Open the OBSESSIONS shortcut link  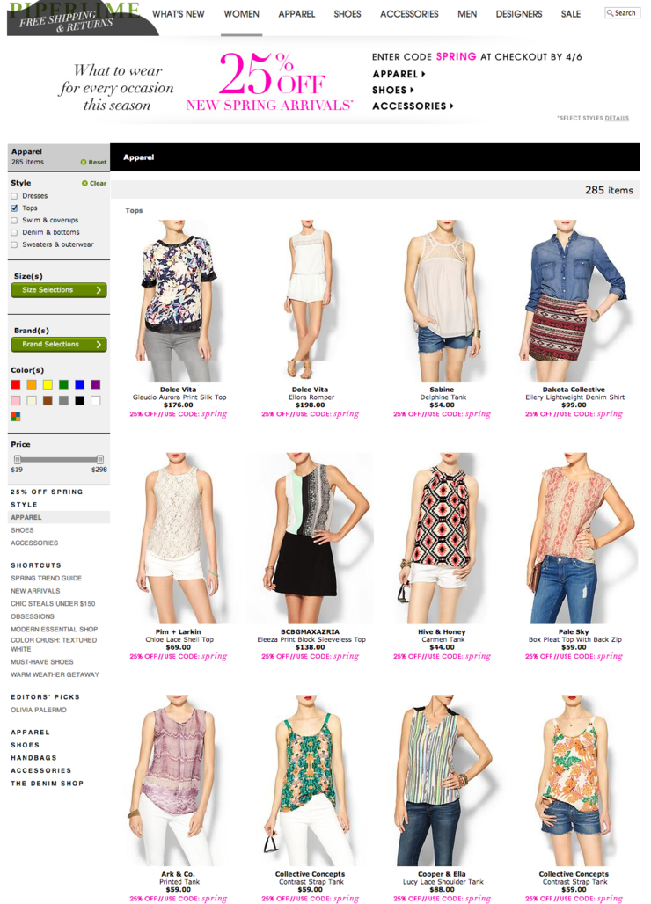click(x=33, y=616)
